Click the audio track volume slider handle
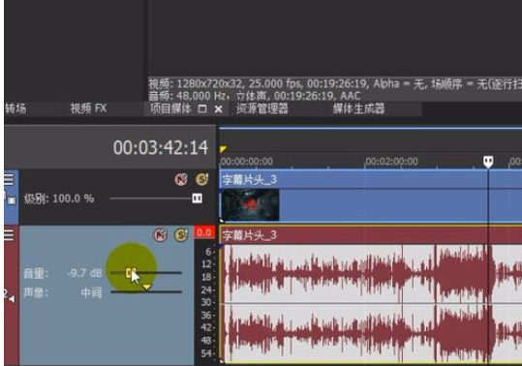This screenshot has height=366, width=522. 130,273
